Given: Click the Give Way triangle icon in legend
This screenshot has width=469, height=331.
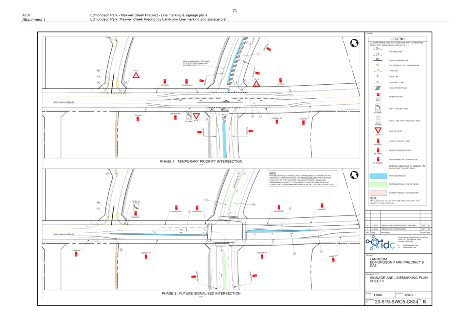Looking at the screenshot, I should [378, 130].
